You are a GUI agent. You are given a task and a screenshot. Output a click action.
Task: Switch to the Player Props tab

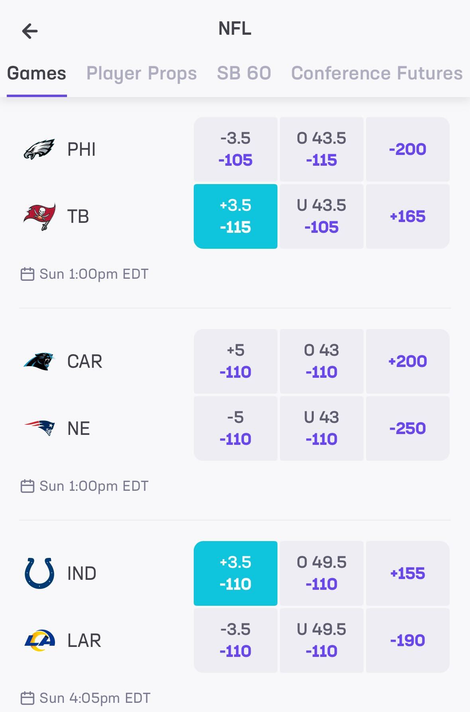142,73
